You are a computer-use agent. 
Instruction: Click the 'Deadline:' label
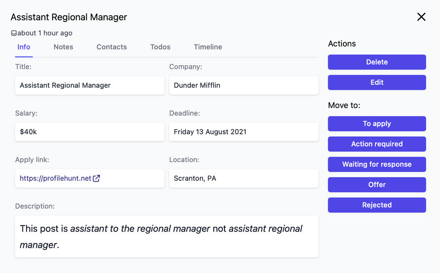tap(184, 113)
